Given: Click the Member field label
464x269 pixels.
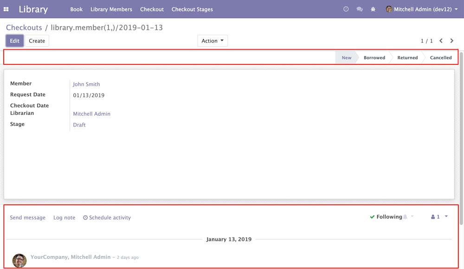Looking at the screenshot, I should point(21,83).
